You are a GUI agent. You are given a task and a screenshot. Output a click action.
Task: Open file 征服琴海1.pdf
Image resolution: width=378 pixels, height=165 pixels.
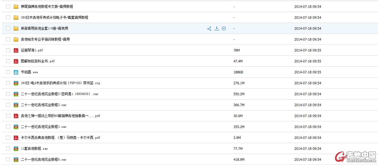point(32,50)
